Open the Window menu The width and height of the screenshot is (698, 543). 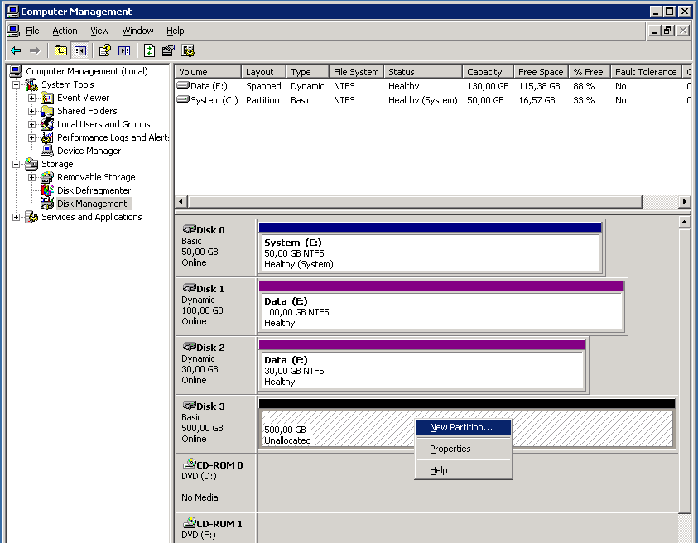tap(138, 31)
